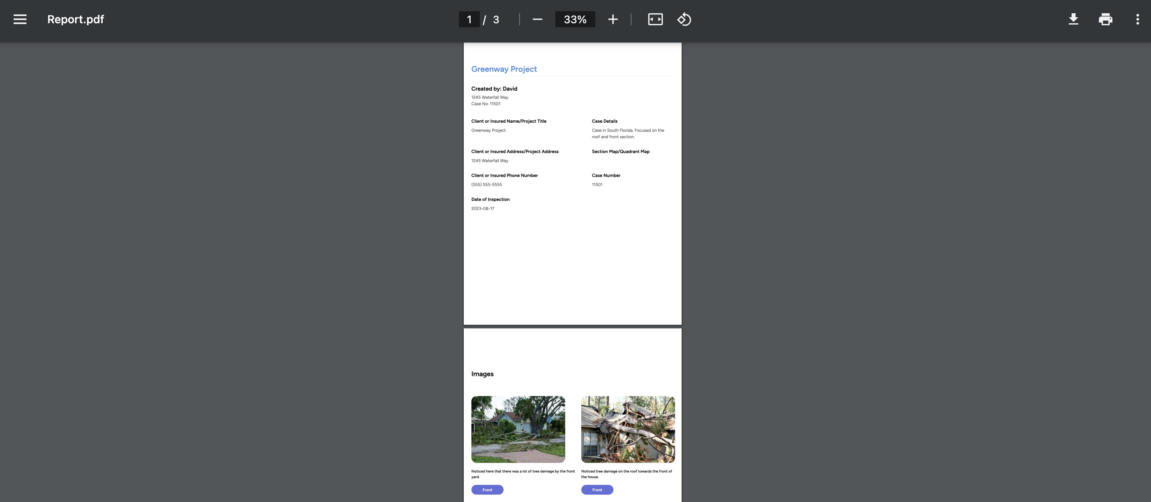
Task: Click the phone number (555) 555-5555
Action: 486,184
